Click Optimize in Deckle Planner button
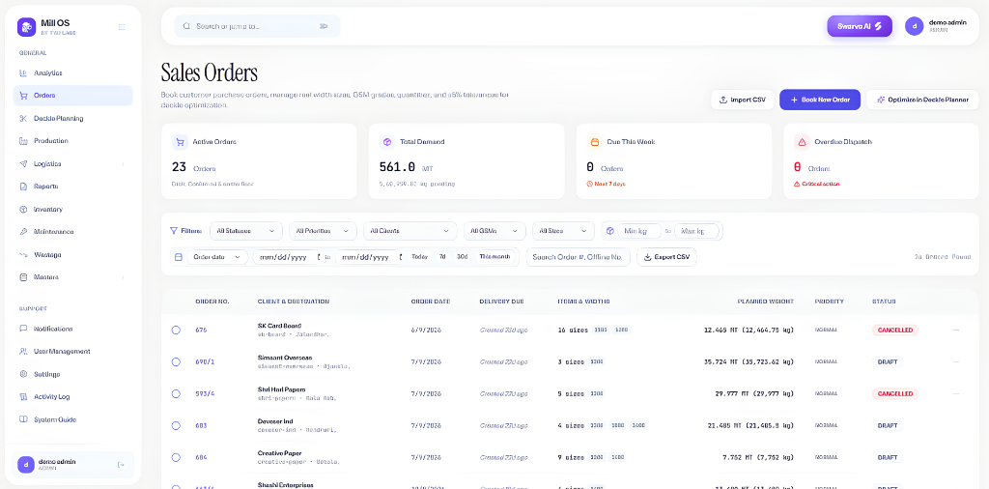 (922, 100)
